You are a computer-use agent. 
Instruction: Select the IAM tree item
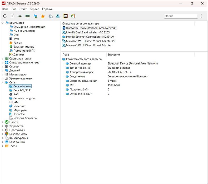16,102
